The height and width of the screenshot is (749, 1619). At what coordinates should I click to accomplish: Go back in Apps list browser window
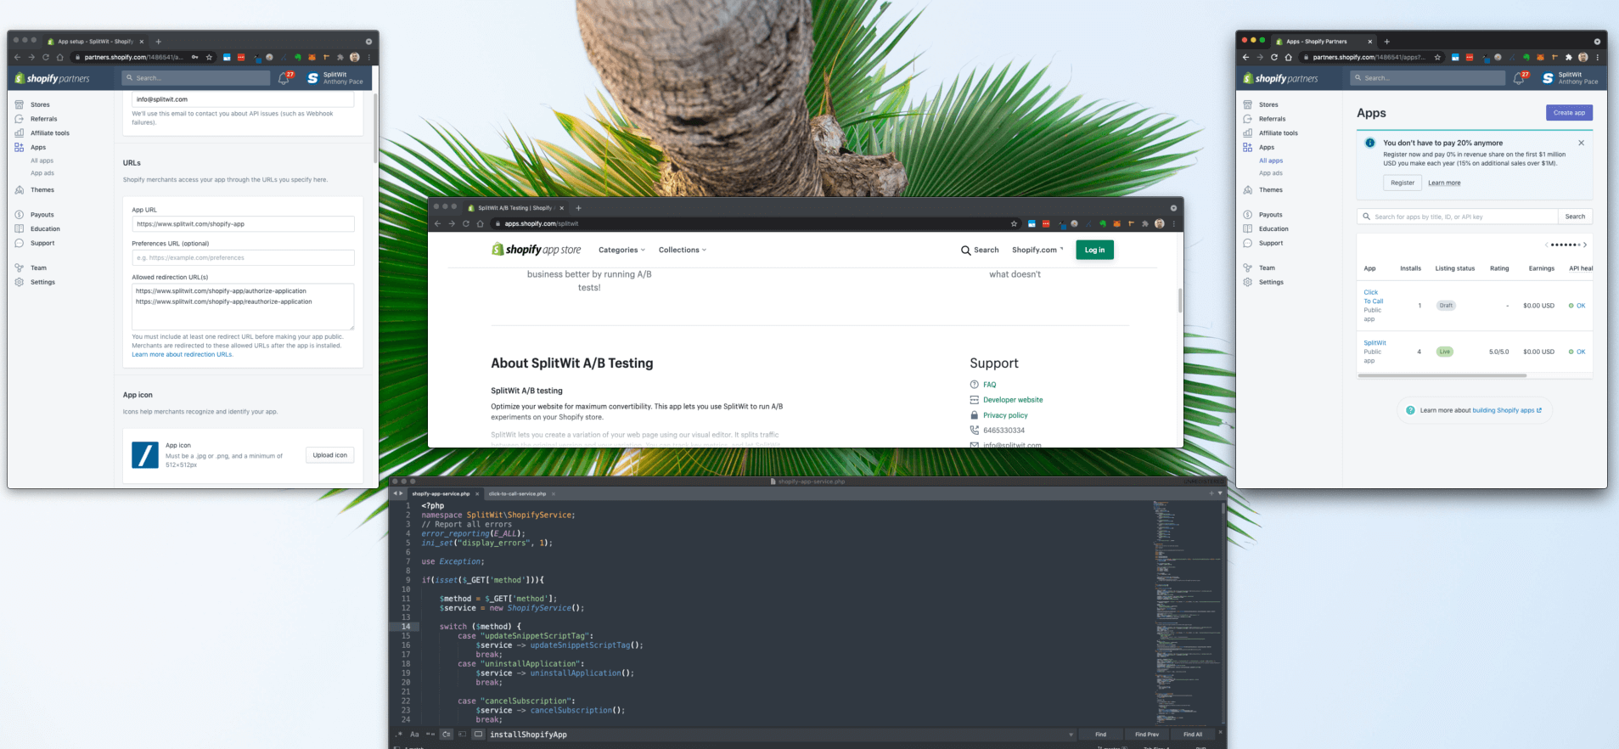click(1245, 58)
